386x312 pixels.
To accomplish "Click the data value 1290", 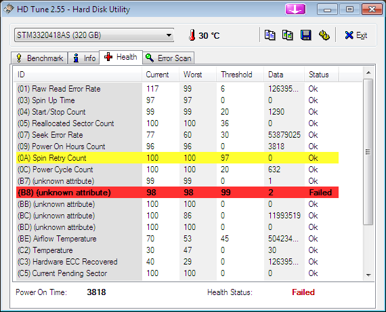I will tap(276, 112).
